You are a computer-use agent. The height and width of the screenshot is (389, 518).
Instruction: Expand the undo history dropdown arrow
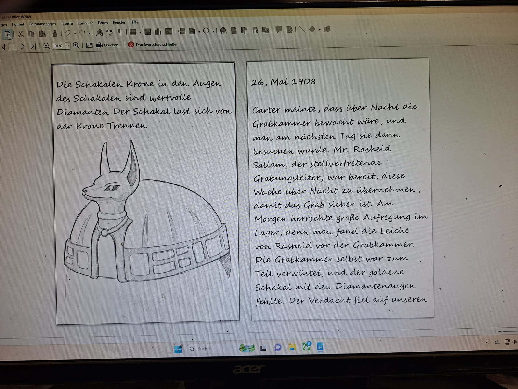(75, 33)
